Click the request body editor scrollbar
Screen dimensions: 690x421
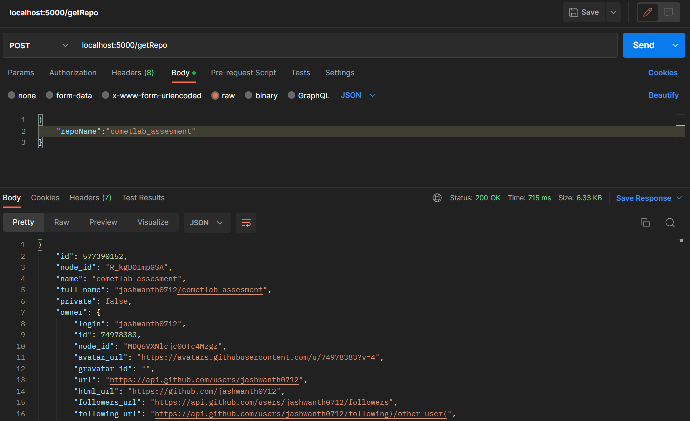pyautogui.click(x=680, y=149)
